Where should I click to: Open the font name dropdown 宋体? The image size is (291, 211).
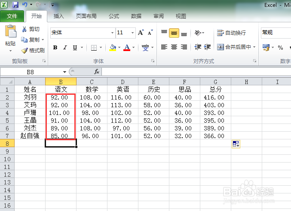(112, 33)
